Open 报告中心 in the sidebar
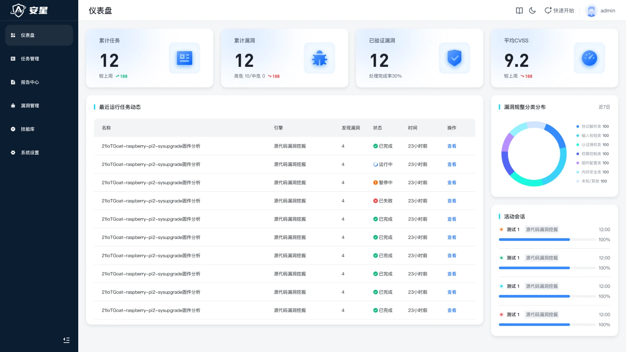This screenshot has width=626, height=352. pos(39,82)
